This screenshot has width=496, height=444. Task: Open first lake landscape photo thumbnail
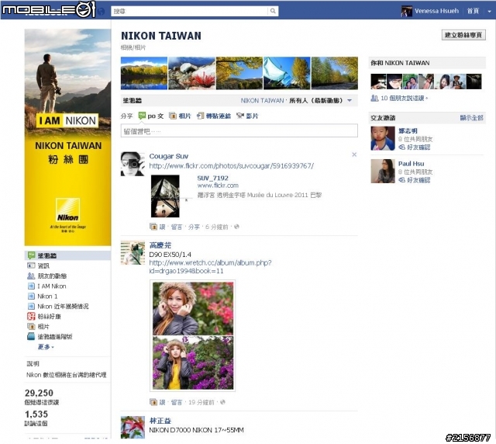click(144, 73)
